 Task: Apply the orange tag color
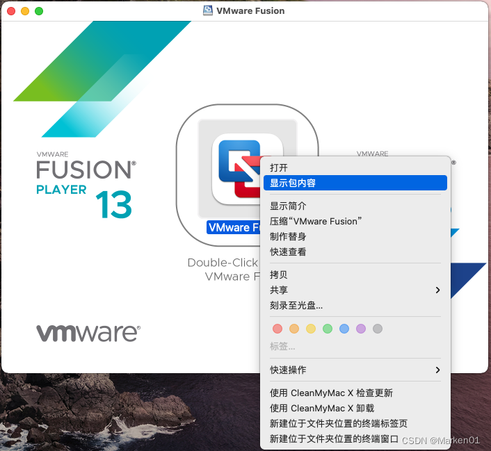click(294, 329)
